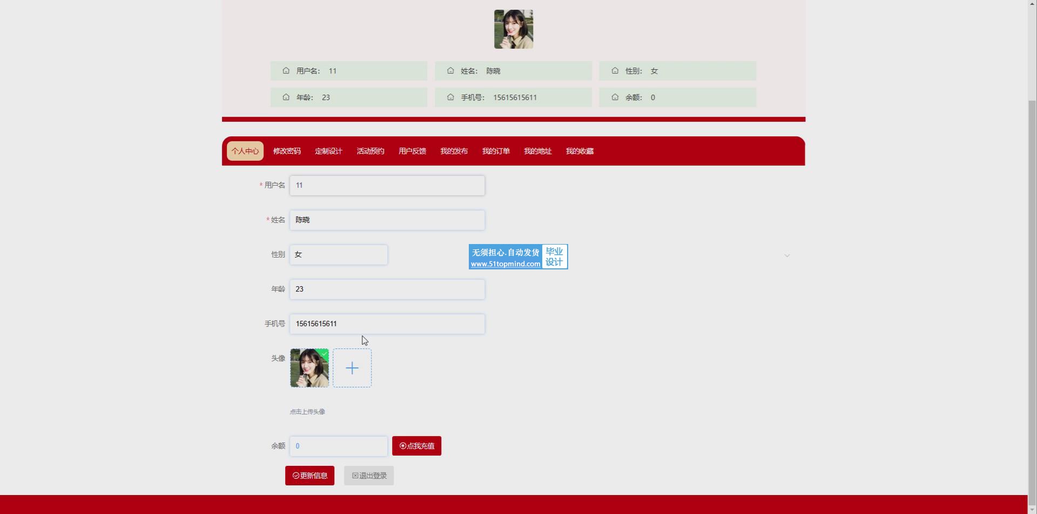Click the house icon beside 余额 info card
Viewport: 1037px width, 514px height.
tap(615, 97)
